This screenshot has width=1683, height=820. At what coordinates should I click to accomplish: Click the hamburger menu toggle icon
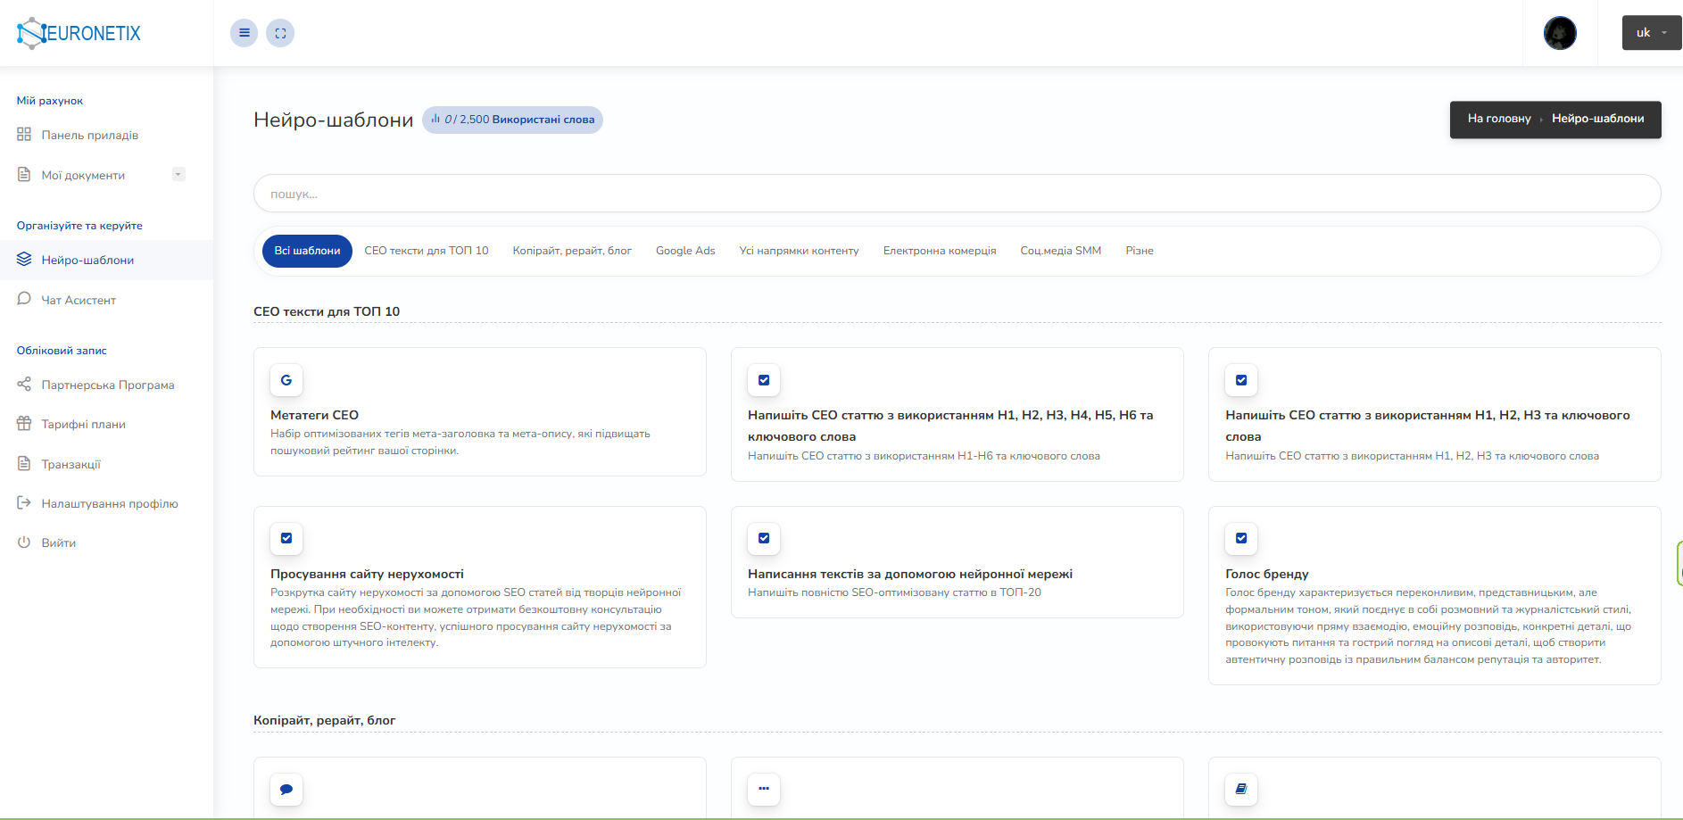tap(244, 33)
